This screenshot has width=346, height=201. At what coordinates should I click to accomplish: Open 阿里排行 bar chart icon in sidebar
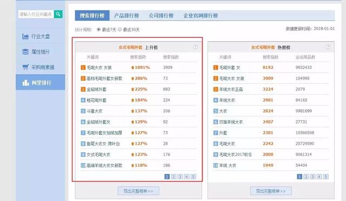pyautogui.click(x=25, y=83)
